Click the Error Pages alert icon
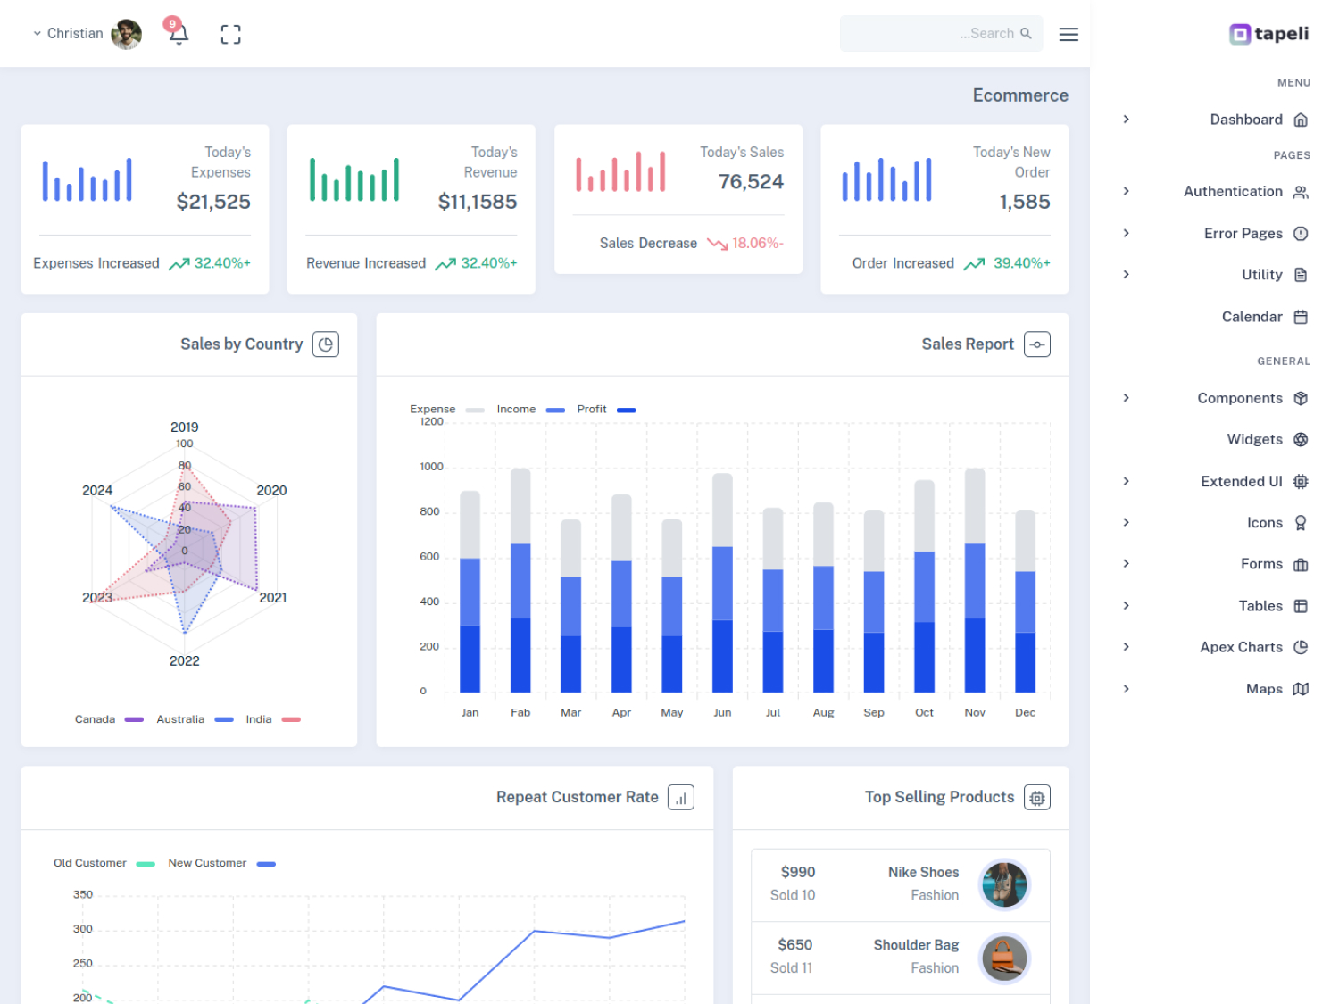Image resolution: width=1339 pixels, height=1004 pixels. click(1301, 234)
